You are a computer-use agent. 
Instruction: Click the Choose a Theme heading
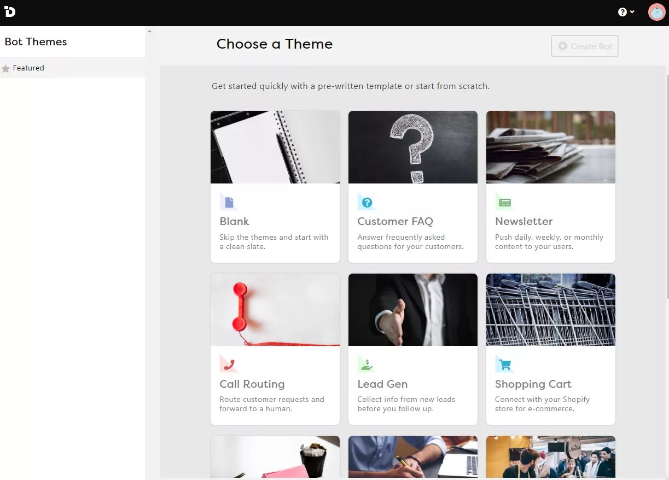click(275, 44)
